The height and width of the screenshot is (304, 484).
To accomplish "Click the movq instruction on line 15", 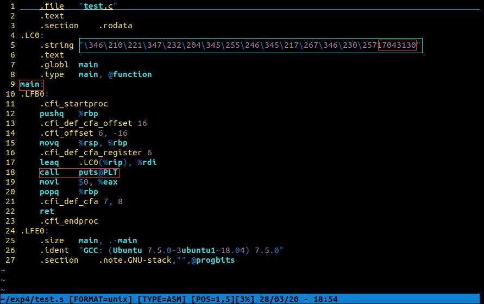I will coord(49,143).
